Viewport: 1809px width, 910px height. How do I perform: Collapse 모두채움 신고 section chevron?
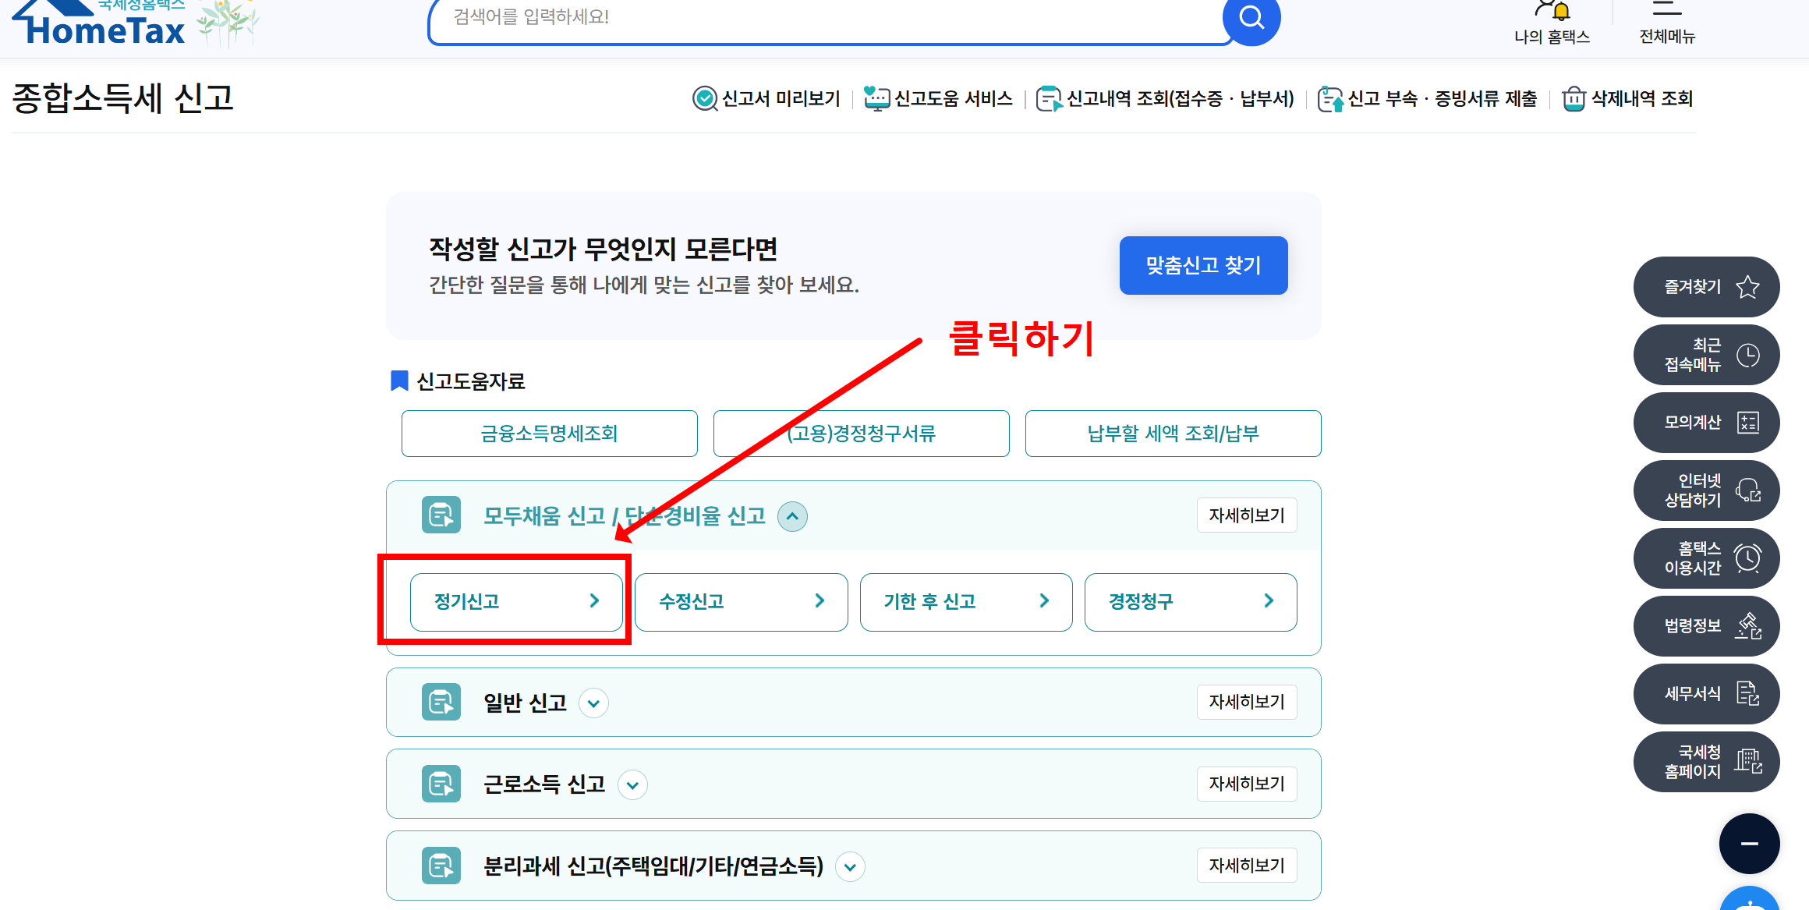(x=792, y=516)
